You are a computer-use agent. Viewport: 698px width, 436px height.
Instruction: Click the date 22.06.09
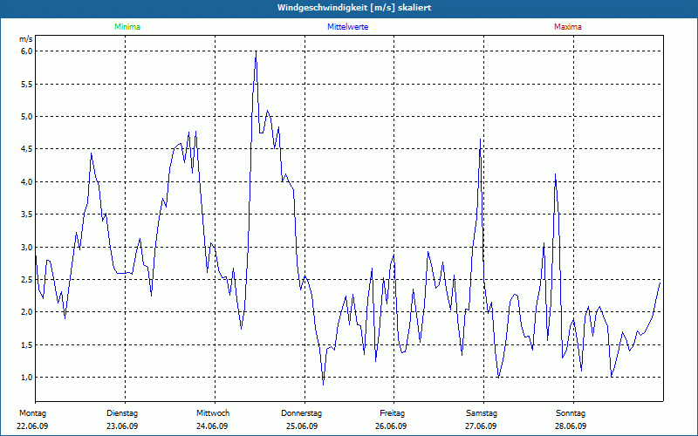pos(32,426)
